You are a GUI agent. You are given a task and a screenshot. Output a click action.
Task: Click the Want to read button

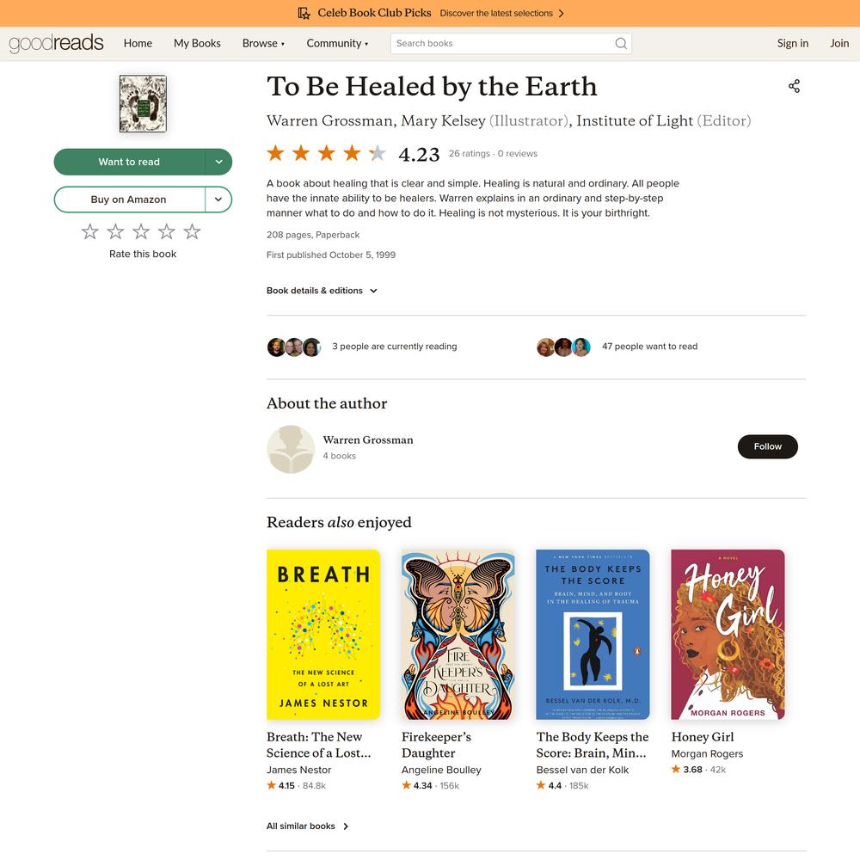click(130, 162)
